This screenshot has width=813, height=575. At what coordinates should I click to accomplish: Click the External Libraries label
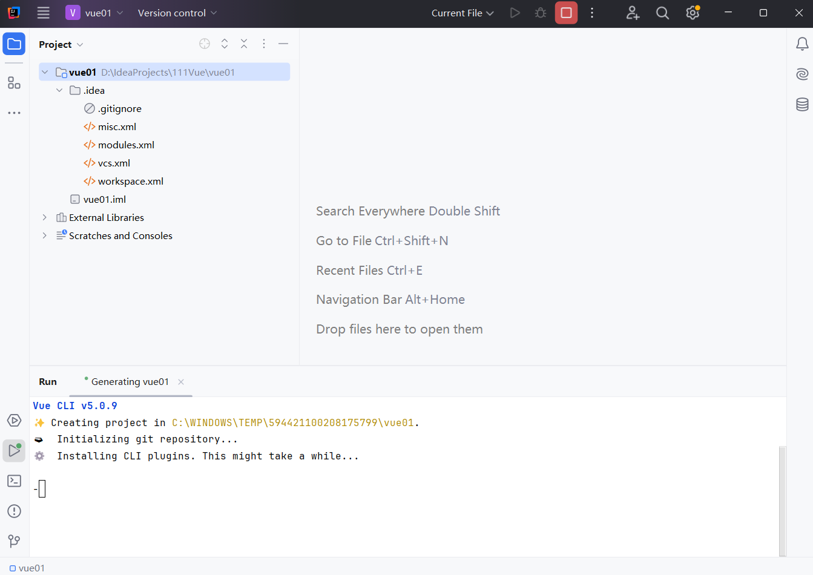(107, 217)
